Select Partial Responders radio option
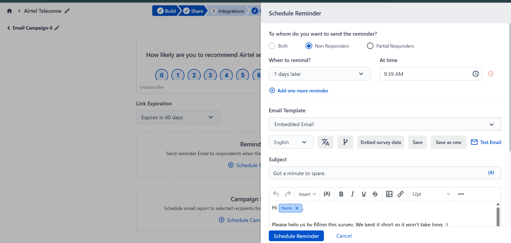 pos(370,46)
